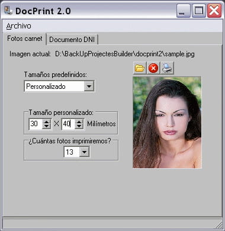
Task: Switch to the Documento DNI tab
Action: tap(72, 40)
